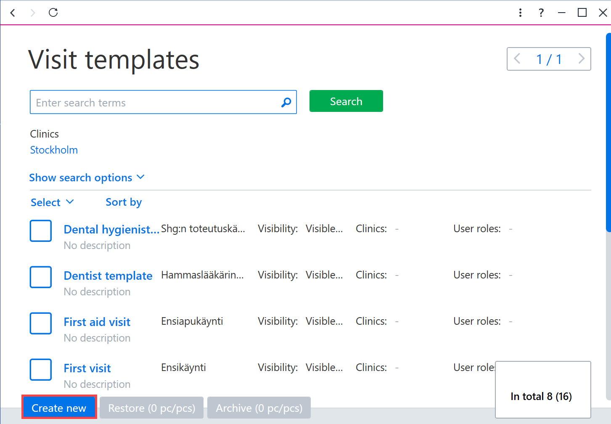Click the magnifier icon in search field

286,102
